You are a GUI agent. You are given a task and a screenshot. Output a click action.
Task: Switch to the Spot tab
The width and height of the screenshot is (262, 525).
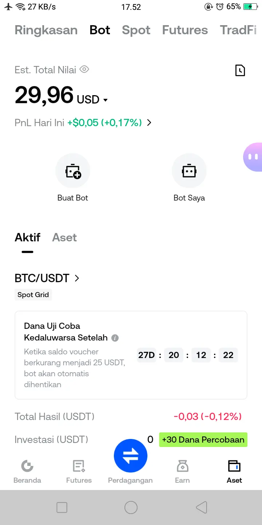click(x=136, y=30)
